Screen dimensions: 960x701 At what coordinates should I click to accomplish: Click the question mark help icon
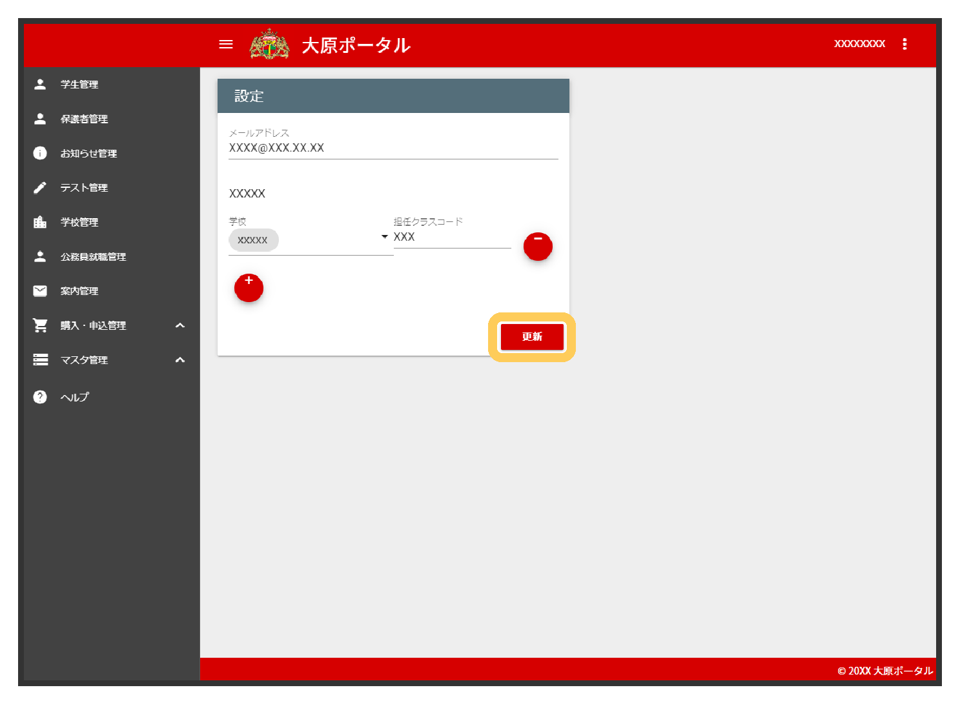pos(40,397)
